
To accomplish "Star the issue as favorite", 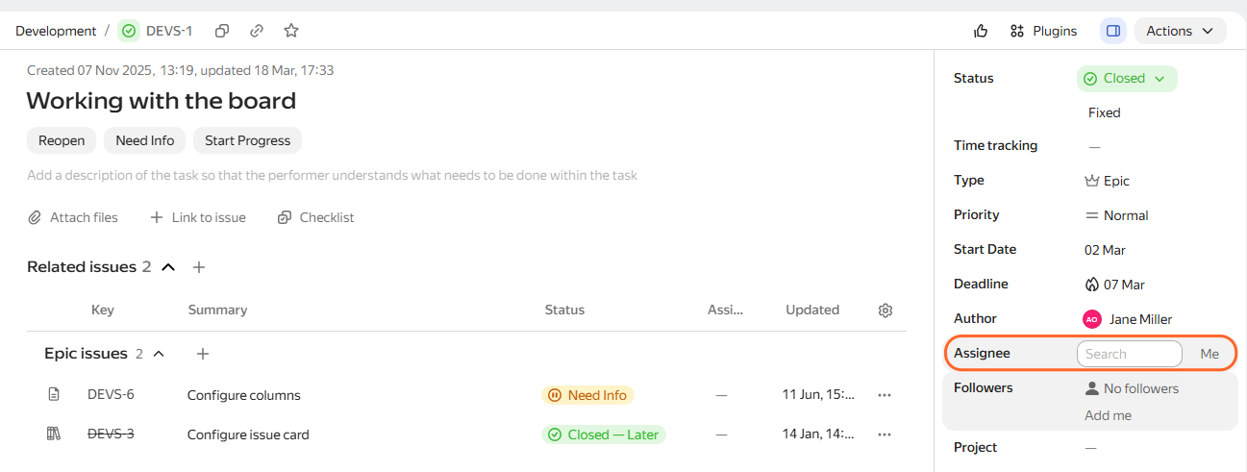I will [291, 31].
